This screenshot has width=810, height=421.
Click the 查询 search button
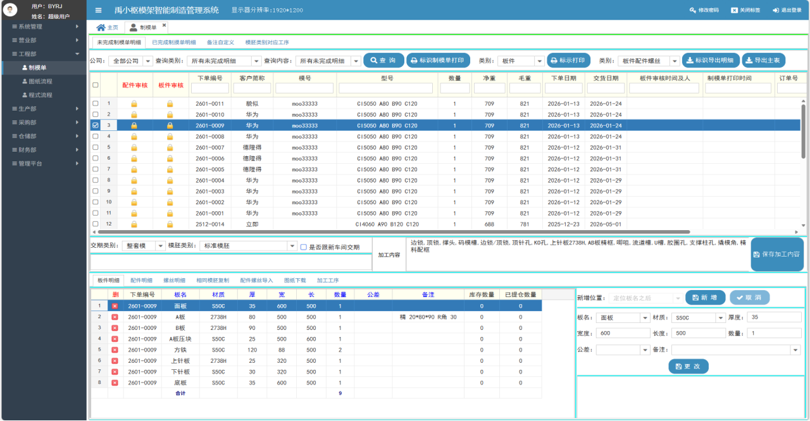(383, 61)
